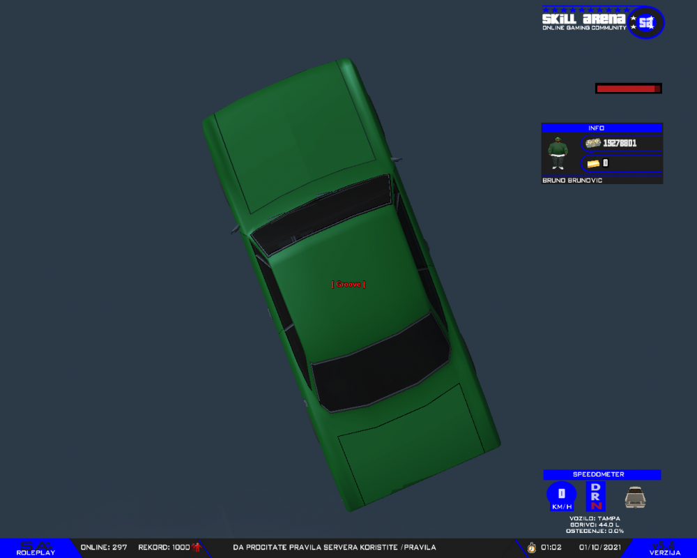Screen dimensions: 697x558
Task: Click the clock icon next to 01:02
Action: (530, 548)
